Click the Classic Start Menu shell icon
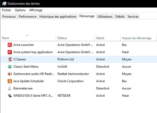This screenshot has height=113, width=157. click(x=10, y=67)
